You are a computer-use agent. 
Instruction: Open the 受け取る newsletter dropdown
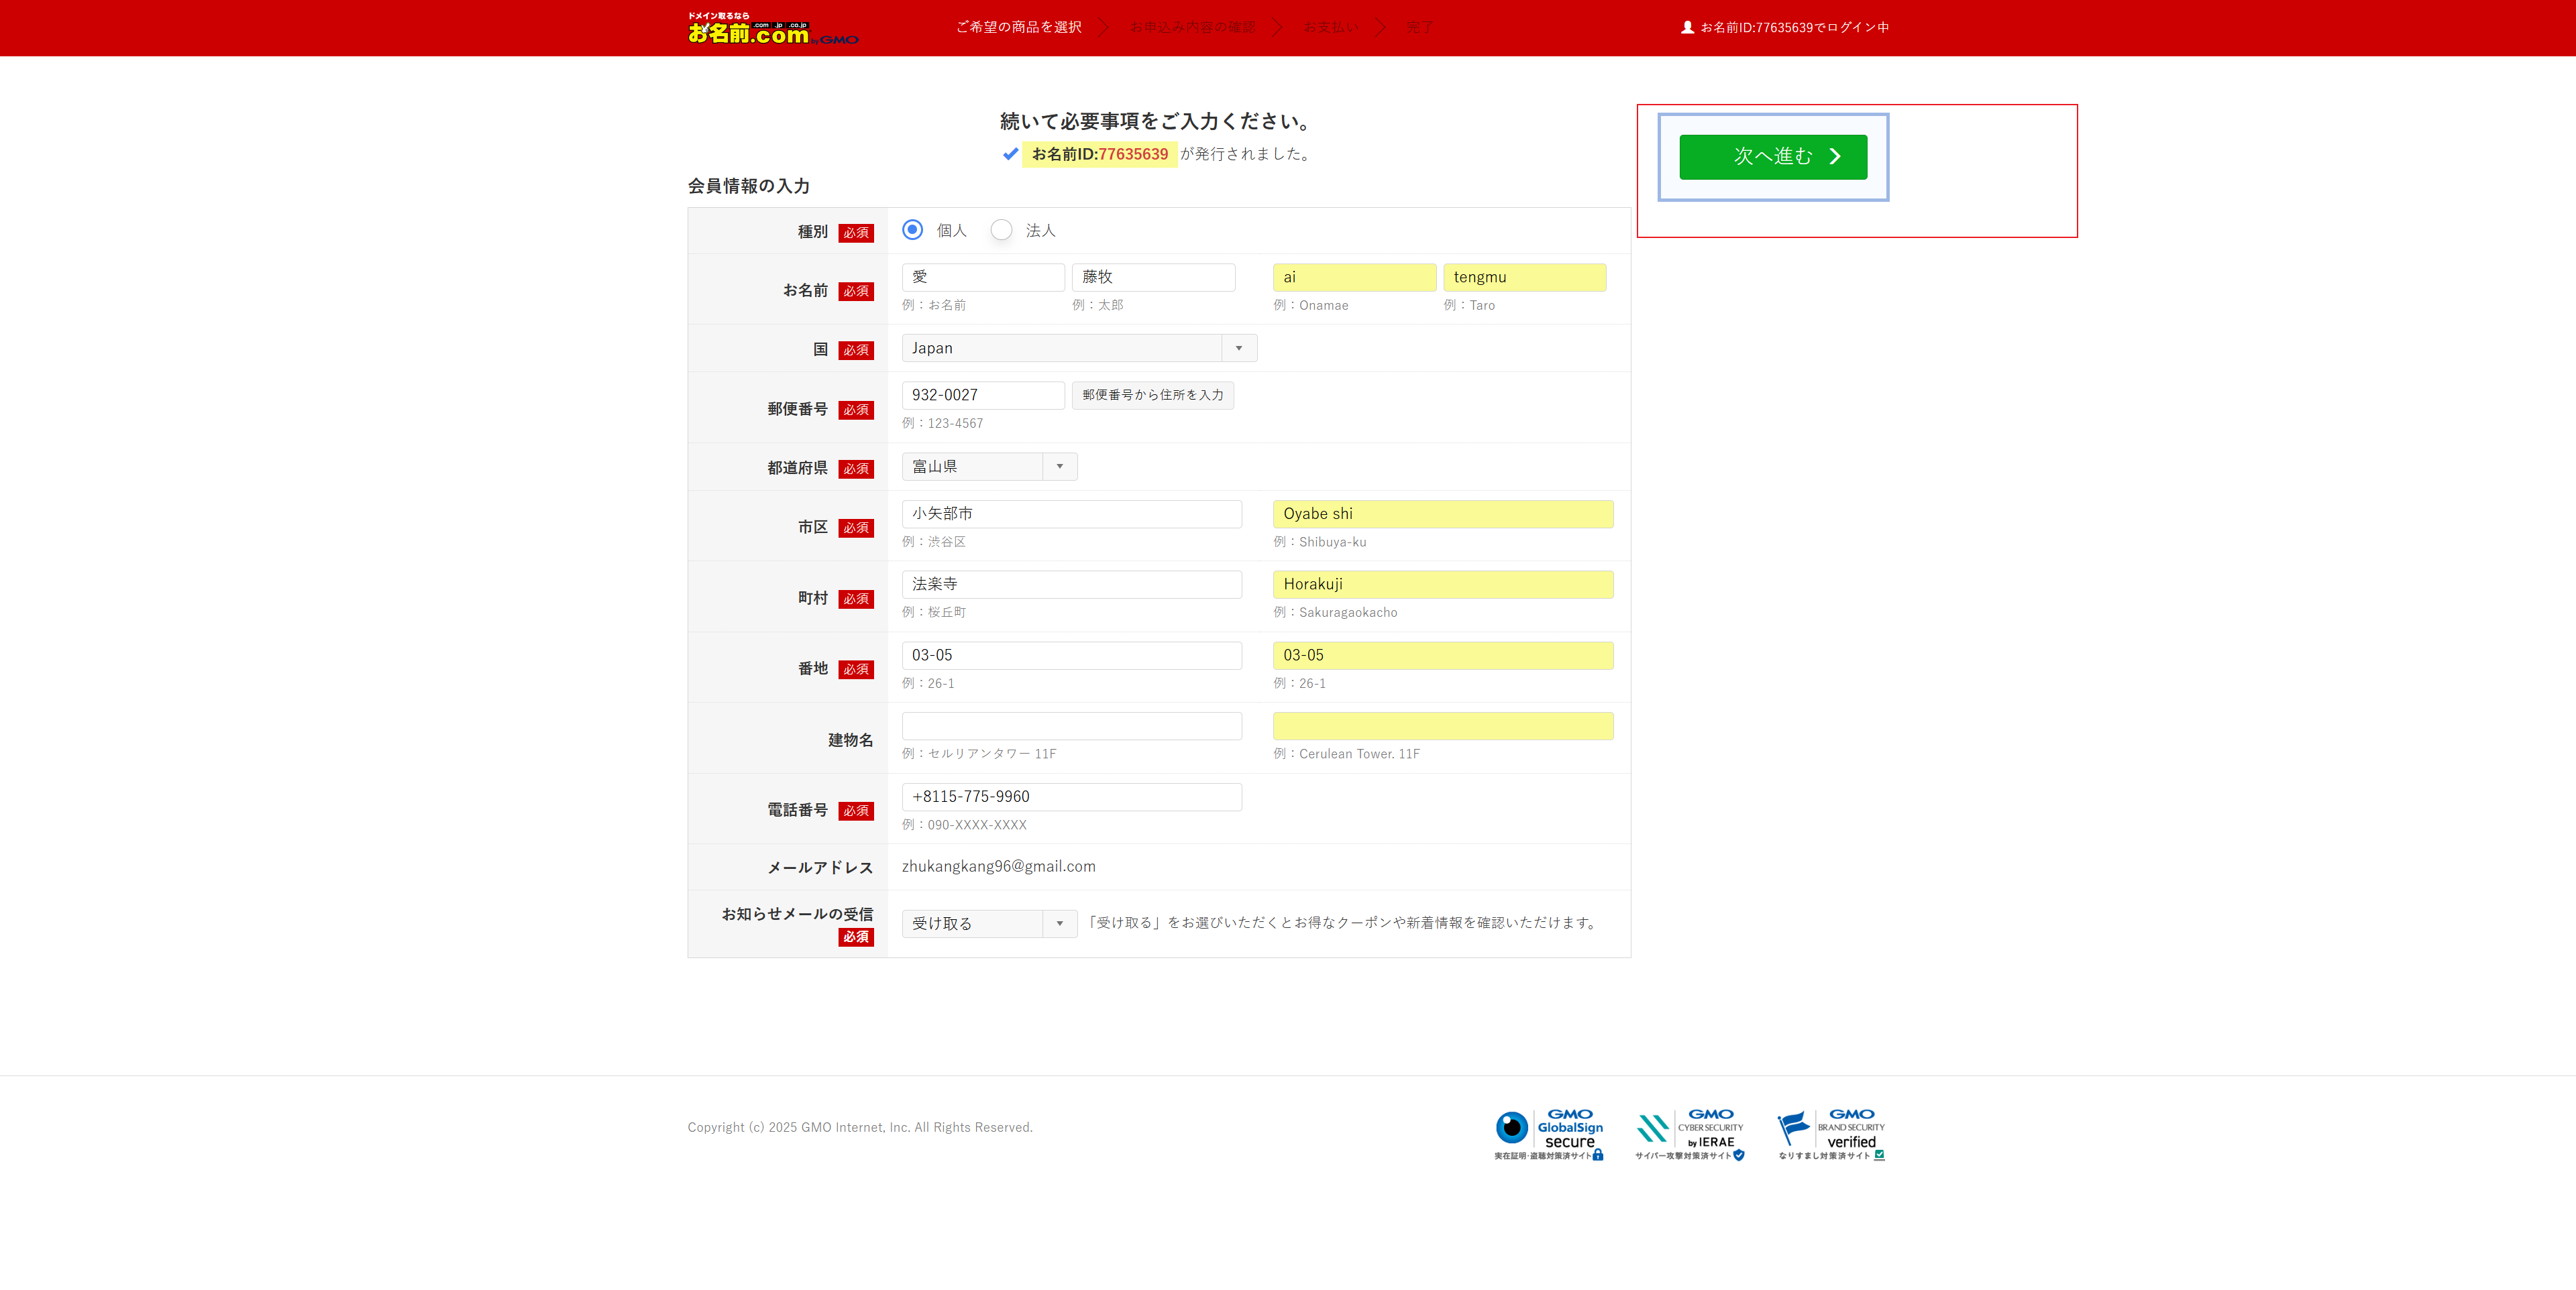tap(989, 923)
